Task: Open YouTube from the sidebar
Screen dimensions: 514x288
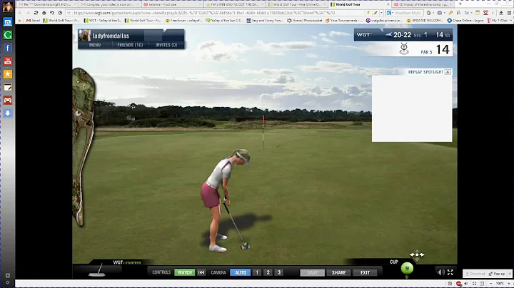Action: pos(8,61)
